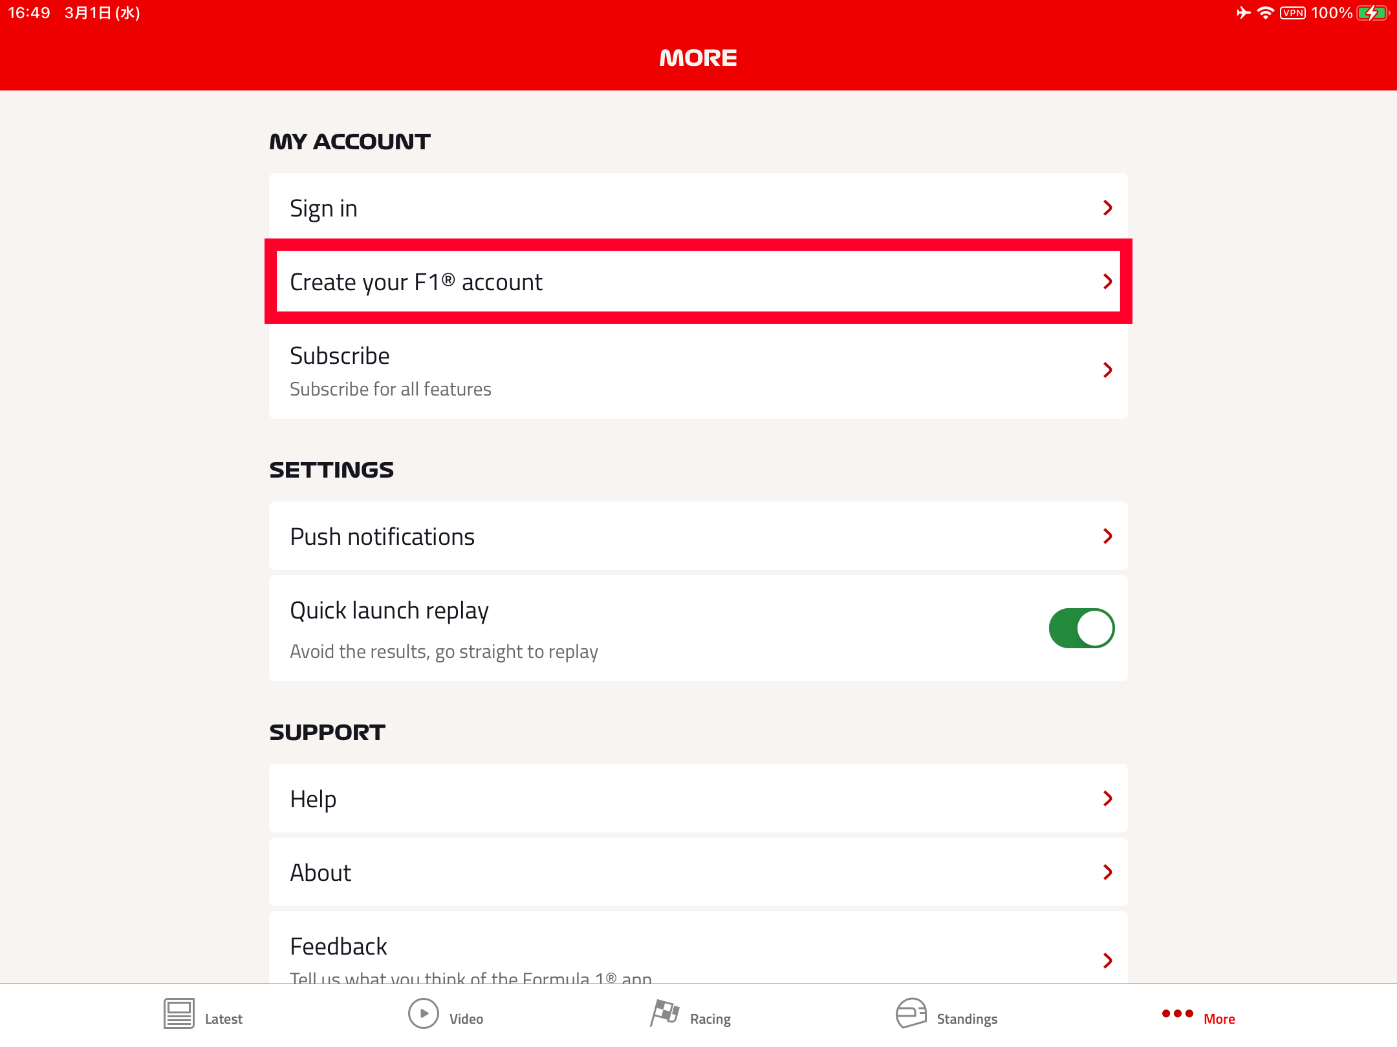Tap the Quick launch replay label

point(389,611)
